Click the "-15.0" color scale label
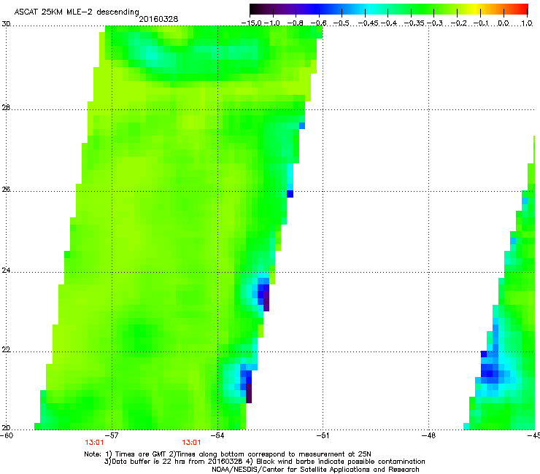 pyautogui.click(x=252, y=23)
